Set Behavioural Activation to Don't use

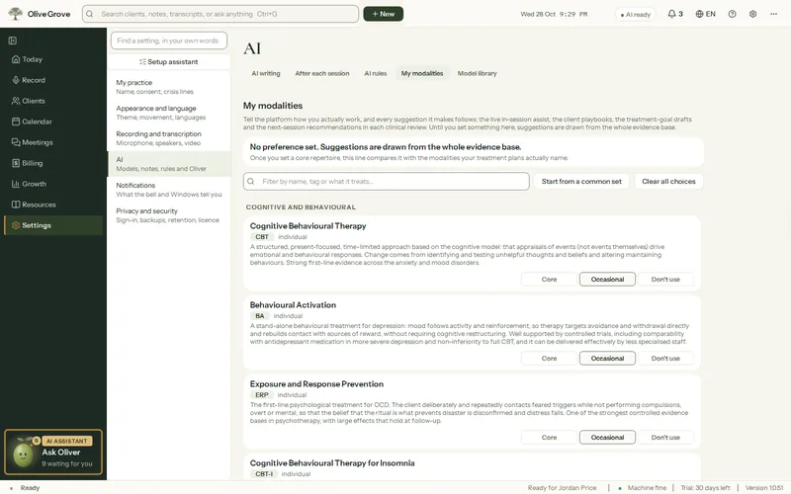(665, 359)
